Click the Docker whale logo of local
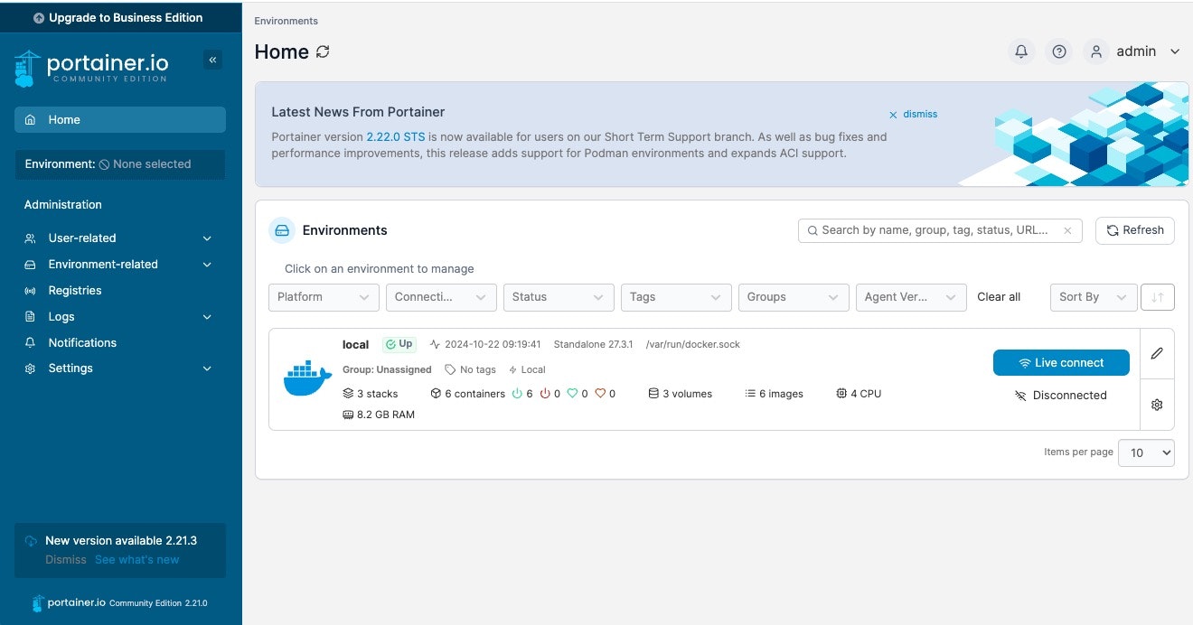This screenshot has width=1193, height=625. click(x=307, y=378)
